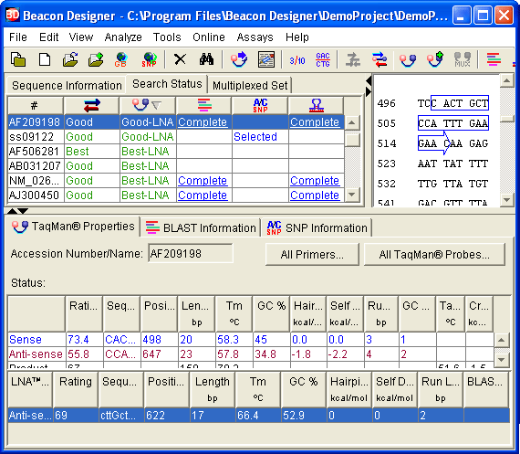Open the Assays menu

pos(255,37)
